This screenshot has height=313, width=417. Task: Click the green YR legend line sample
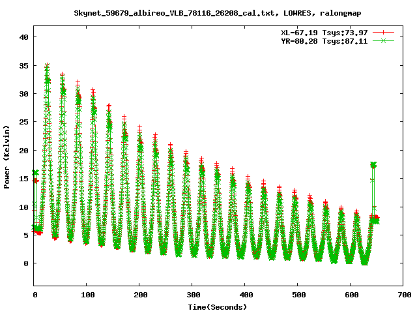click(384, 40)
